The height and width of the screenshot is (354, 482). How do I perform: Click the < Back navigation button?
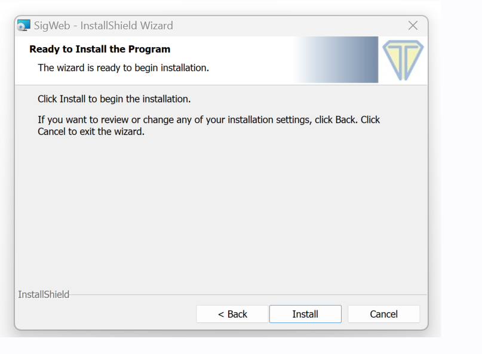click(232, 313)
